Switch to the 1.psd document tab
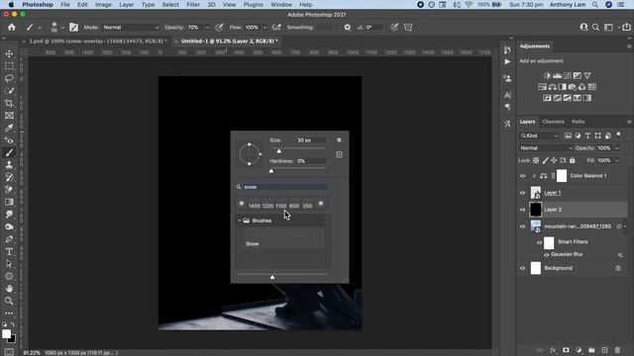Screen dimensions: 634x356 pos(98,42)
